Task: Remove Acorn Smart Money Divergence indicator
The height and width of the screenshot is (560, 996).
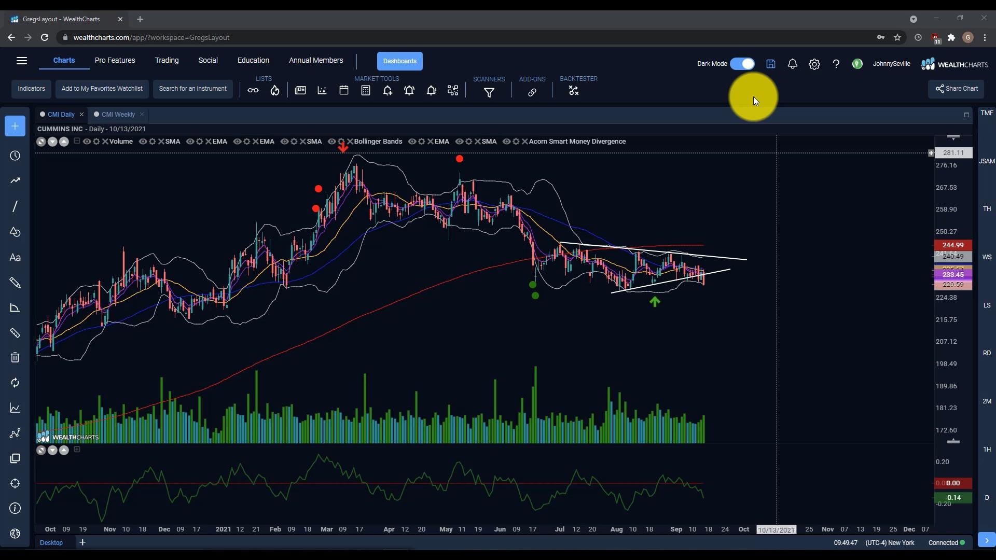Action: click(525, 142)
